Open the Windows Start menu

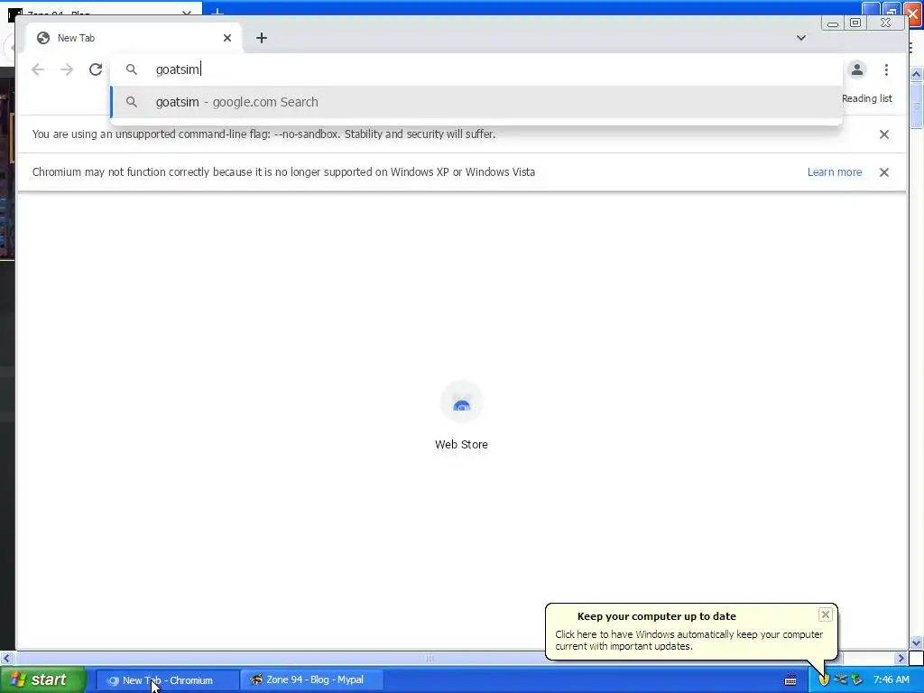42,679
